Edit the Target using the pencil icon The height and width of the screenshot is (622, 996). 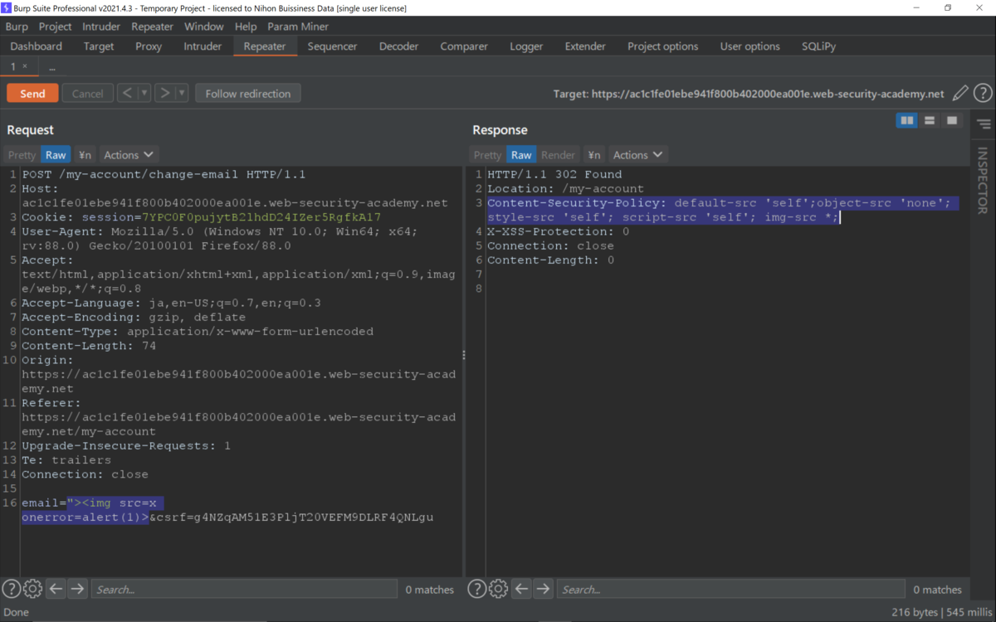coord(959,93)
